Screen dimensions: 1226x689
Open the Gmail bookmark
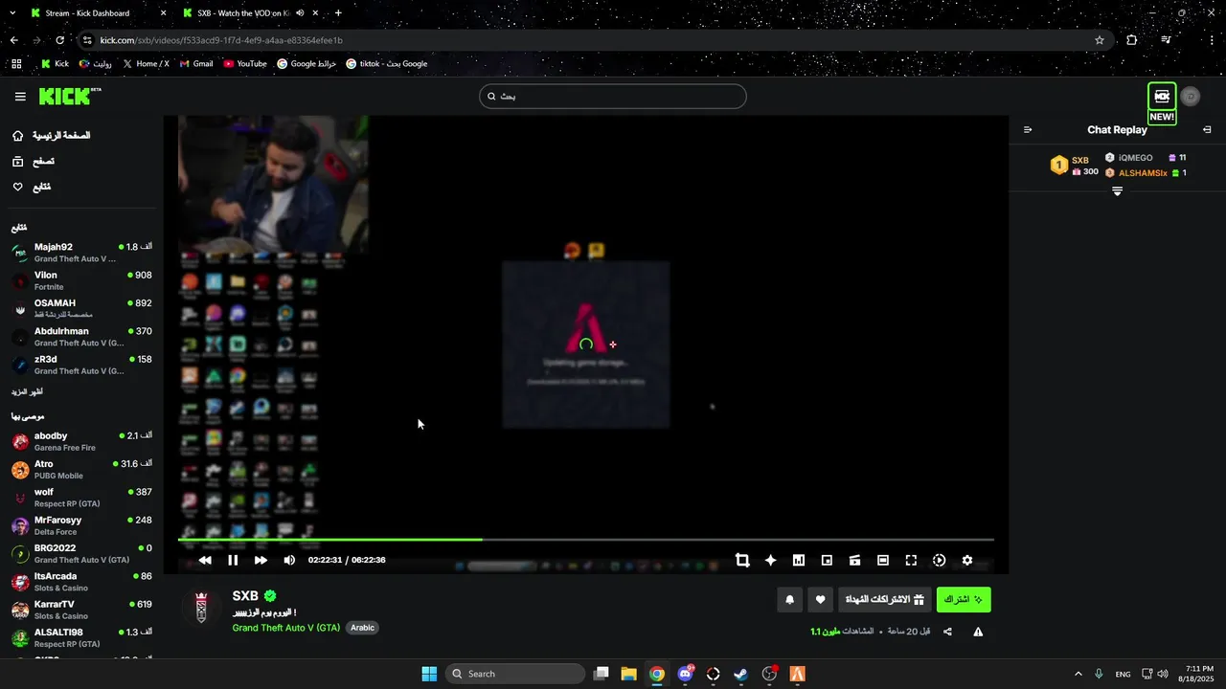pos(196,64)
